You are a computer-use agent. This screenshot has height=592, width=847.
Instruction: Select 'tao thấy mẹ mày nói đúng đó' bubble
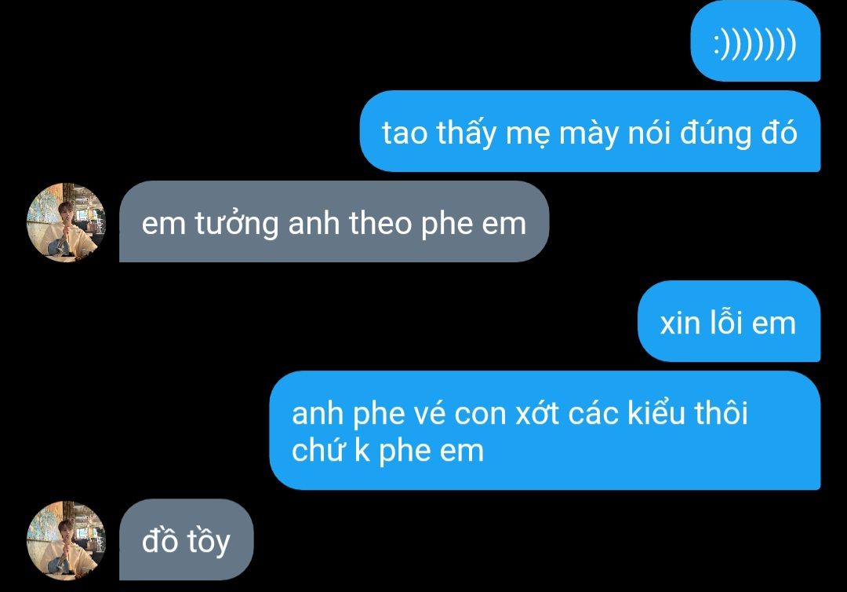pos(590,131)
